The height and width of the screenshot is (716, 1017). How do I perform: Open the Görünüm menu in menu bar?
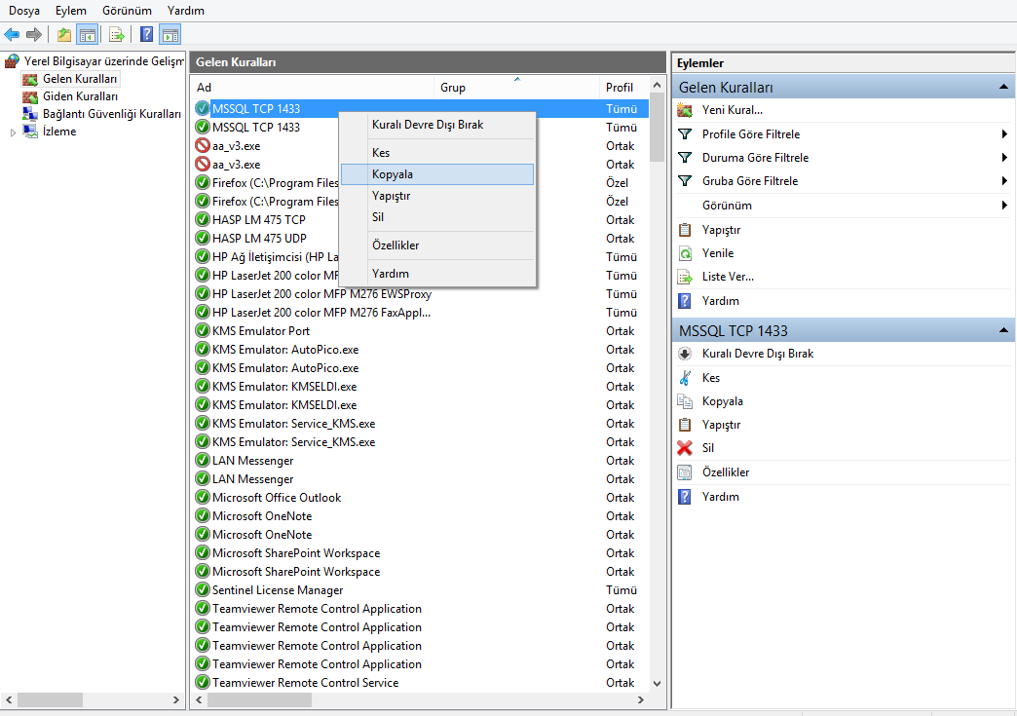coord(126,10)
